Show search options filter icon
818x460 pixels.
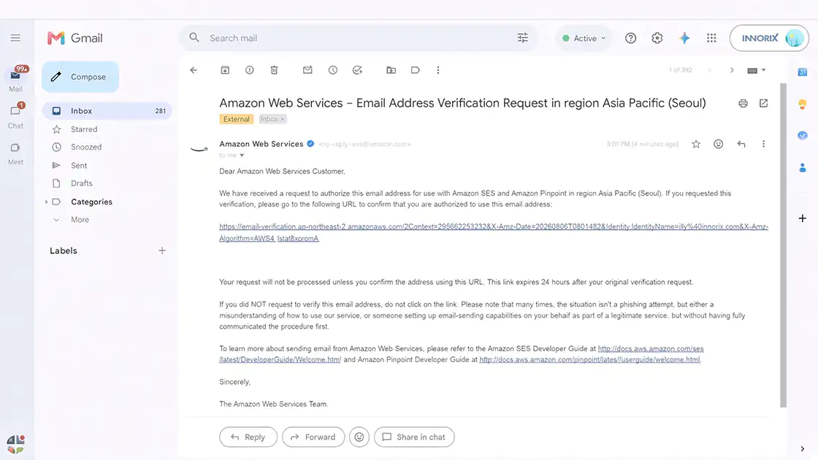[x=522, y=37]
